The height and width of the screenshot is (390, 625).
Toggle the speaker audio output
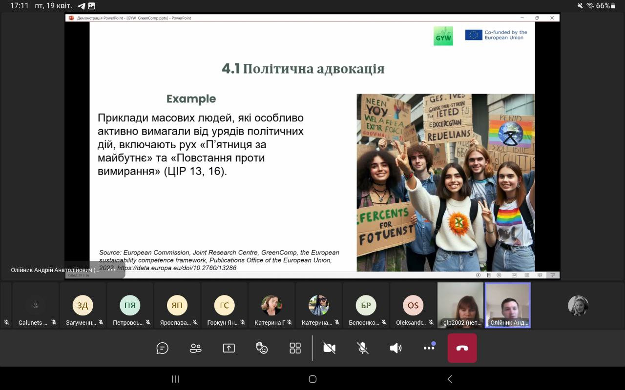click(396, 348)
